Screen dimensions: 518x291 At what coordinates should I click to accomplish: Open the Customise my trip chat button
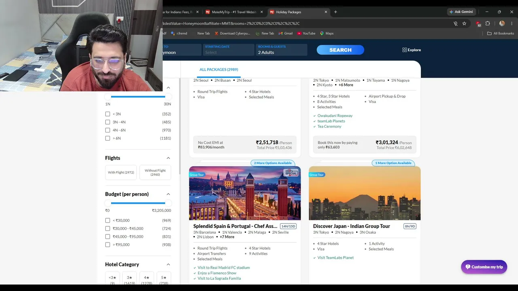tap(484, 267)
